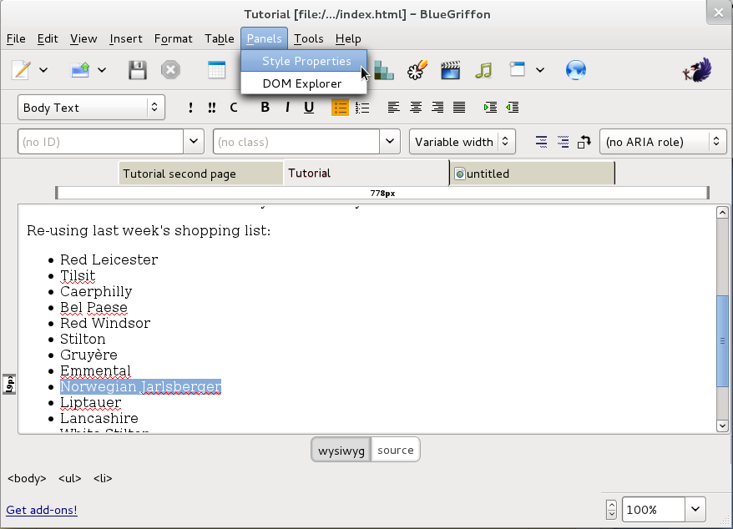Click the vertical scrollbar thumb in the editor
Image resolution: width=733 pixels, height=529 pixels.
[x=722, y=340]
